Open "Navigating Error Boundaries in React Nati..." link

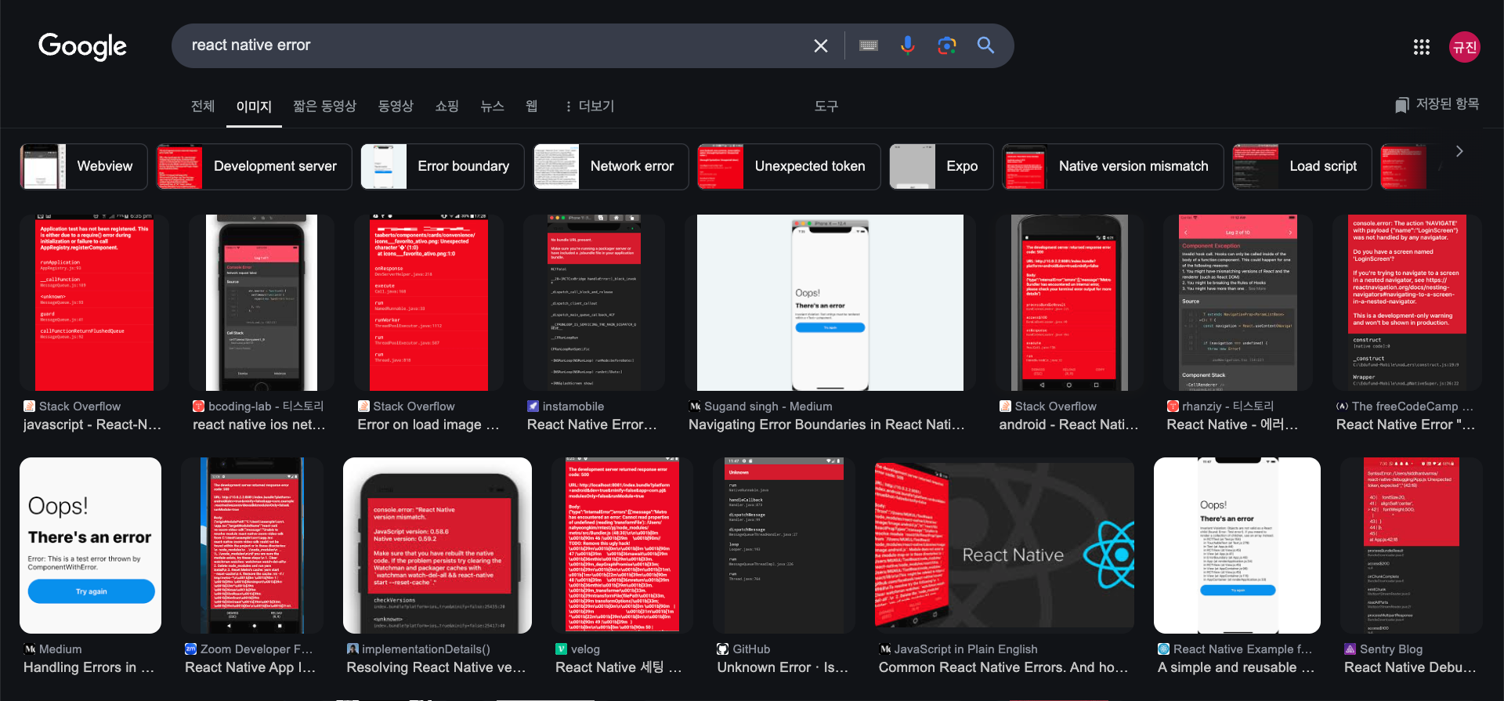(826, 425)
